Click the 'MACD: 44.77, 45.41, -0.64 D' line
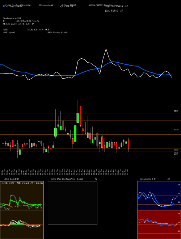The height and width of the screenshot is (239, 181). (x=18, y=24)
